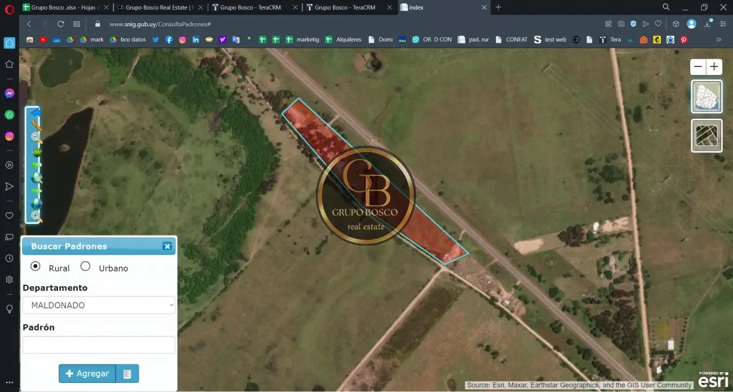Open WhatsApp in the Opera sidebar
Screen dimensions: 733x392
coord(9,115)
